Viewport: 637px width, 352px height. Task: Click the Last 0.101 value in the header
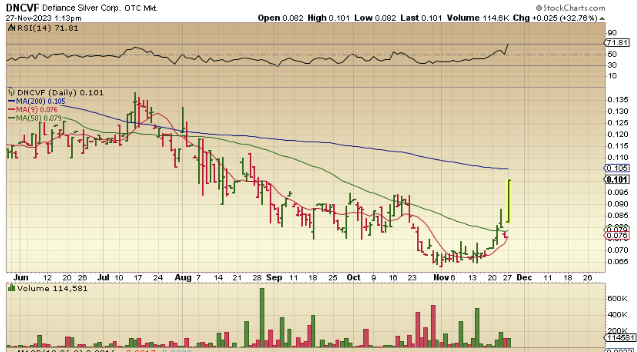click(421, 18)
